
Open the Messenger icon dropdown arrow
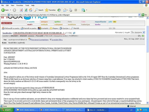pos(87,10)
